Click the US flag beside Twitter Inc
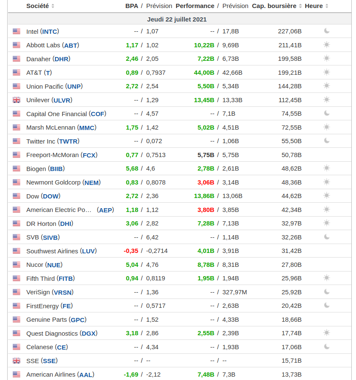The width and height of the screenshot is (356, 380). point(16,141)
